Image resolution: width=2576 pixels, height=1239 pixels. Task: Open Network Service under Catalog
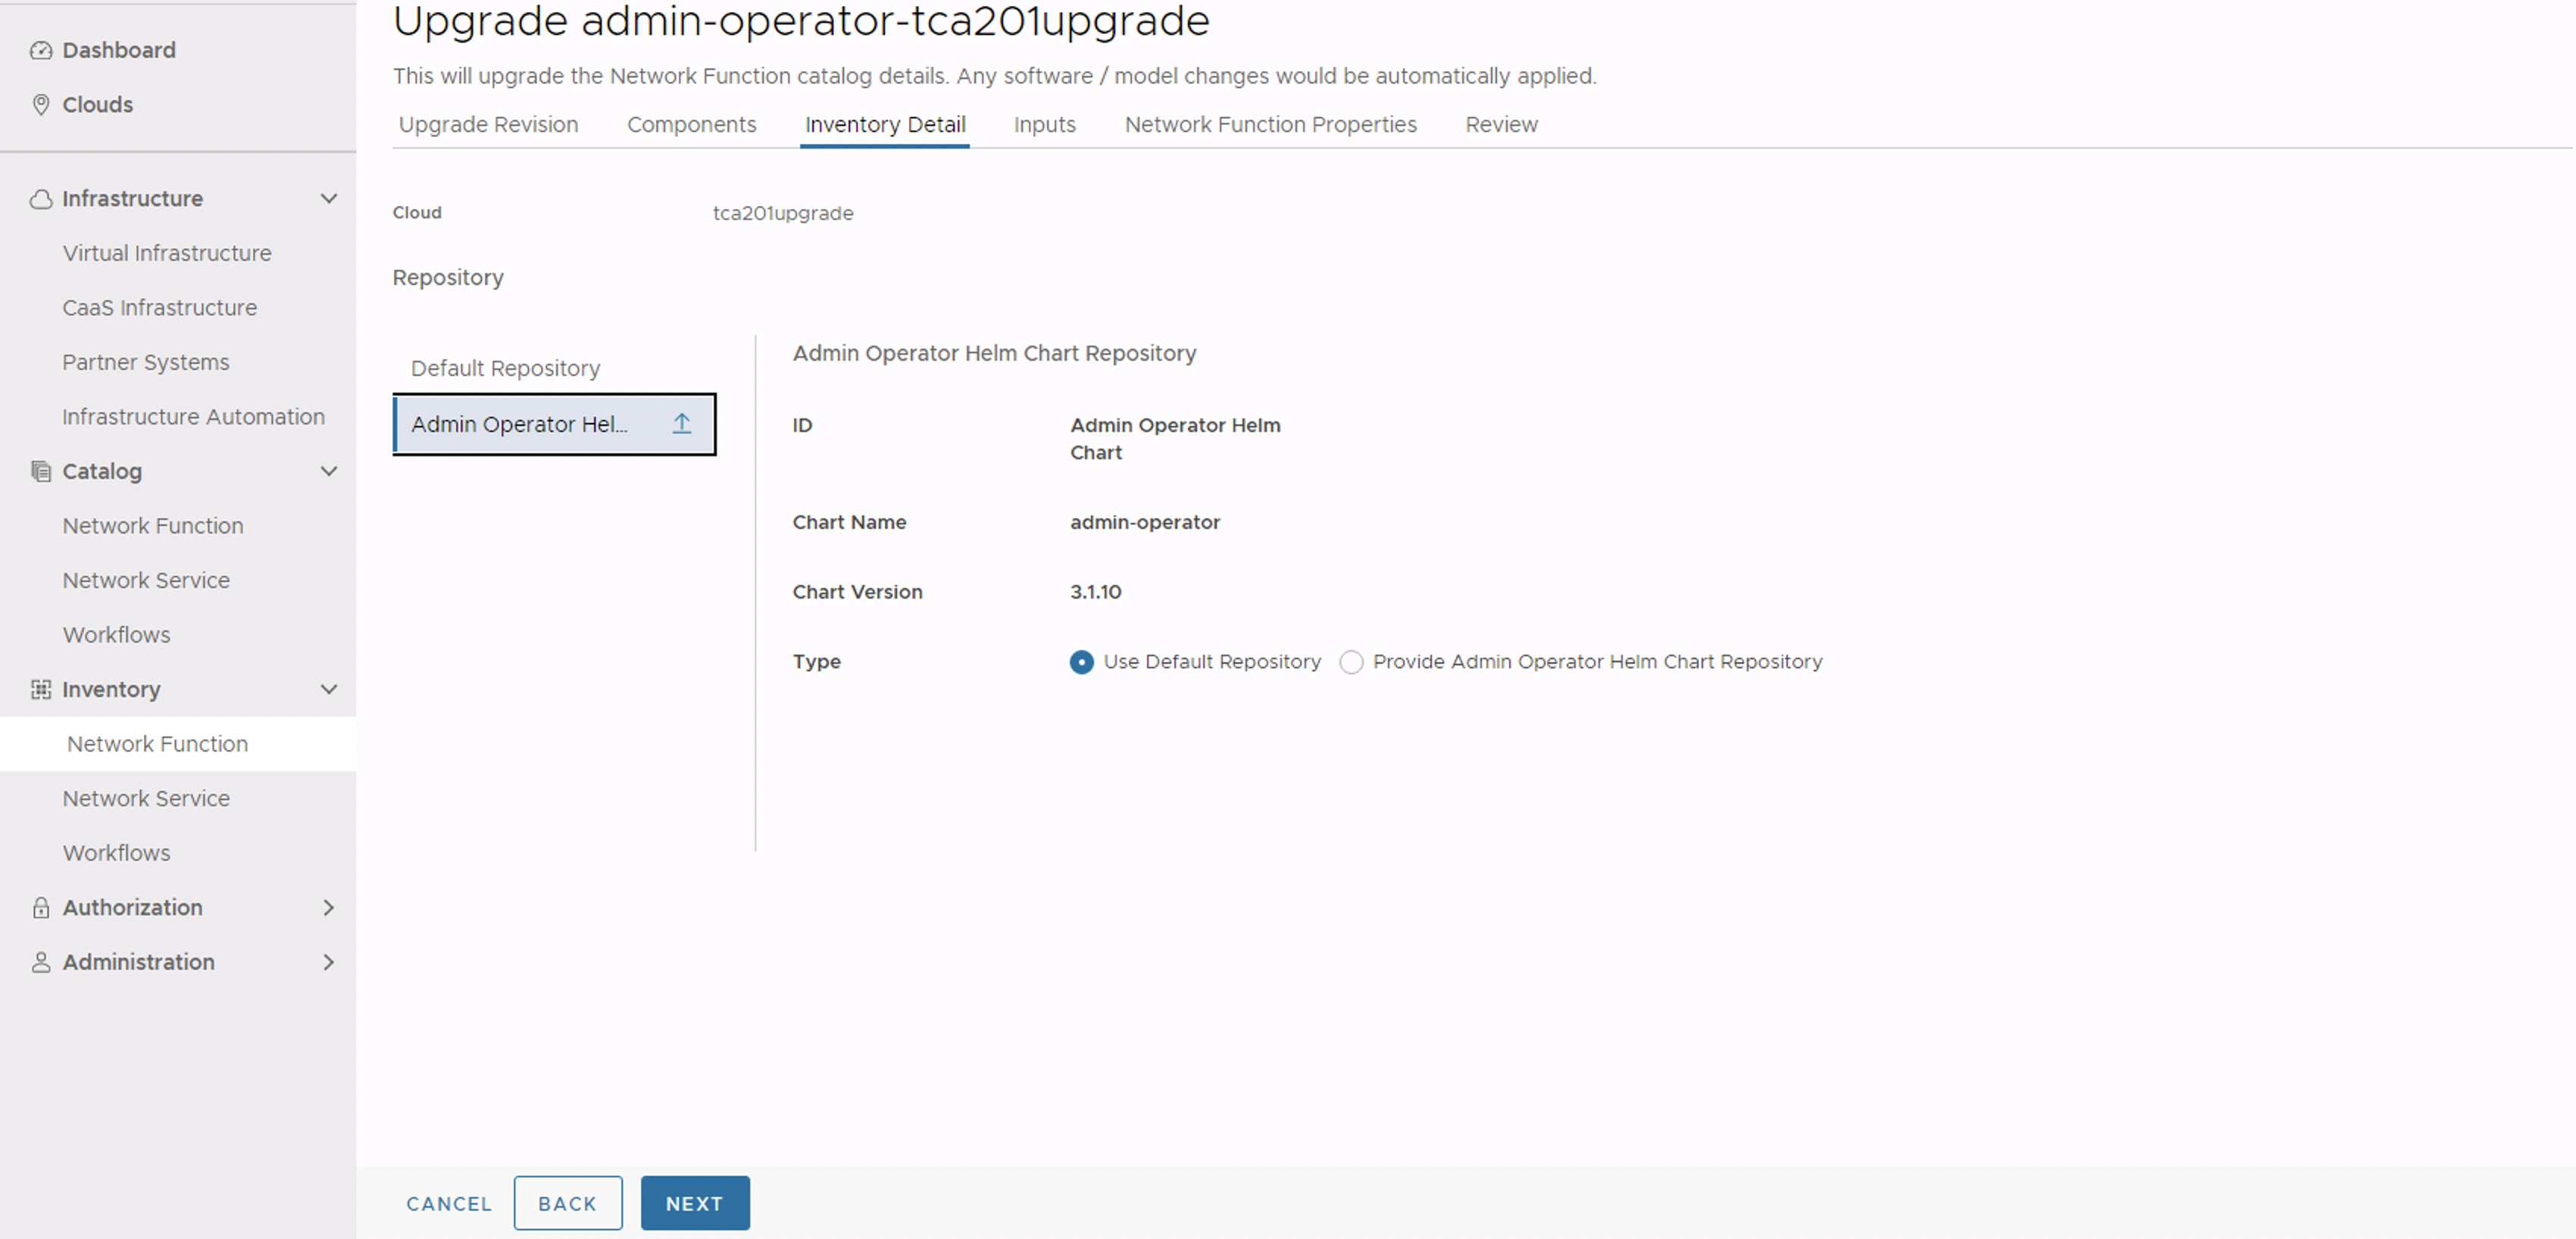coord(146,580)
